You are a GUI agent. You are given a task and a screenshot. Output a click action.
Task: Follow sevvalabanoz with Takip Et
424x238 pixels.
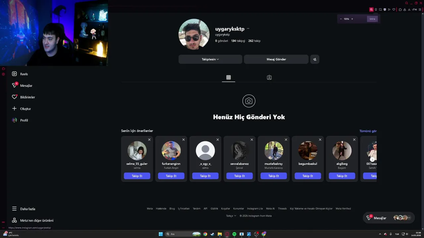239,176
